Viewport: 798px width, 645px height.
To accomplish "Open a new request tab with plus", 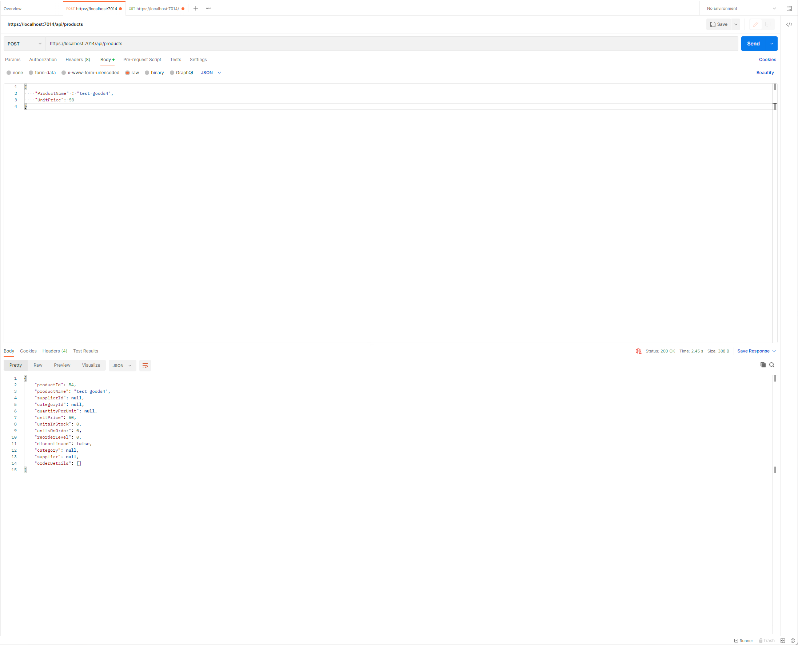I will (196, 9).
